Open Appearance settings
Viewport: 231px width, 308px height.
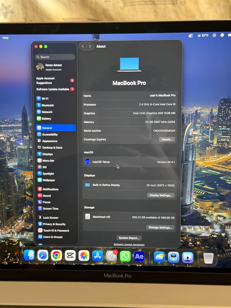point(47,141)
